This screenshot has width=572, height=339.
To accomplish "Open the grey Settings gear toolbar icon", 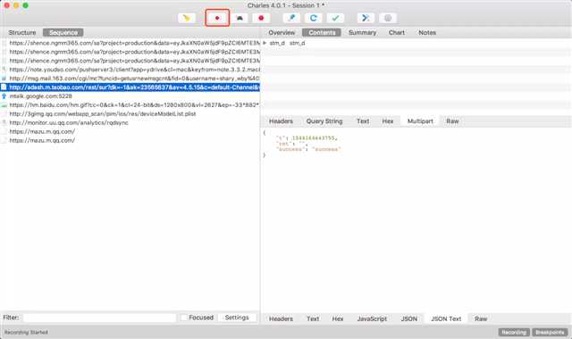I will (x=388, y=18).
